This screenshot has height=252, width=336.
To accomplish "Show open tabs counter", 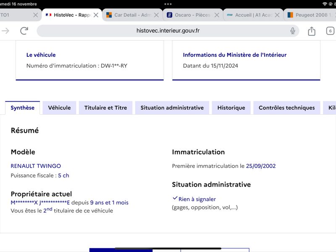I will (x=330, y=31).
